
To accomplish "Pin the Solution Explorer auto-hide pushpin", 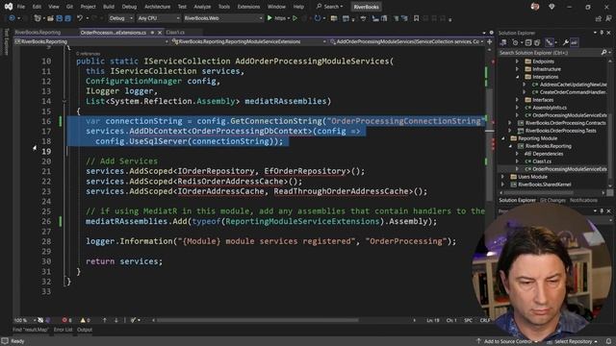I will coord(602,33).
